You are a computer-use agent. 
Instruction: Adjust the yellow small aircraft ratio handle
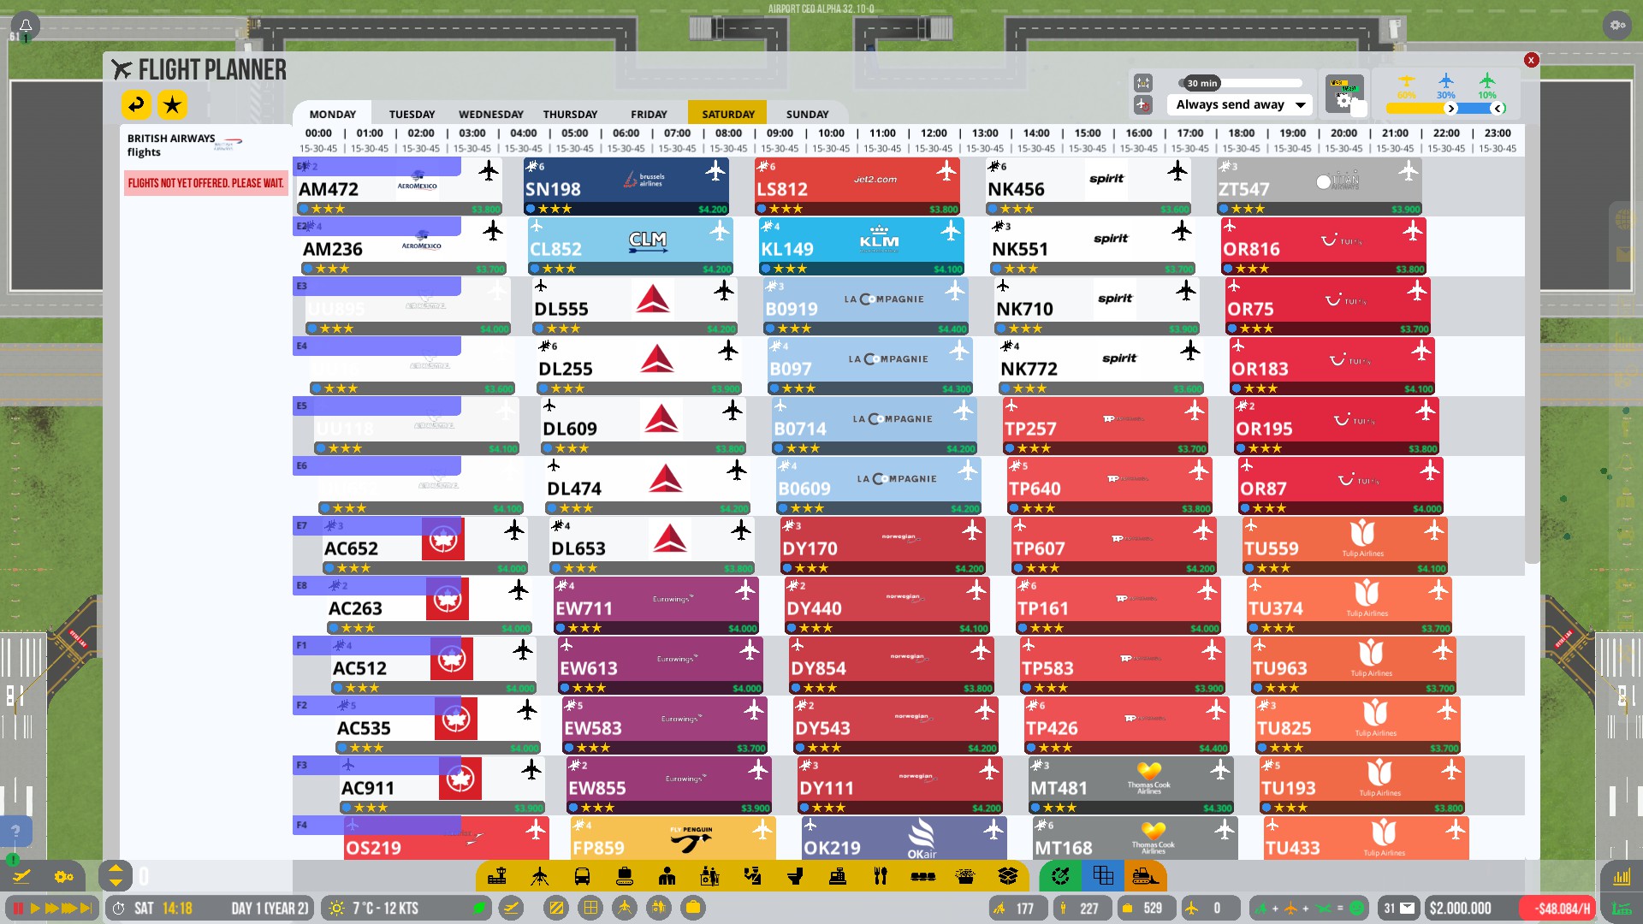point(1450,109)
